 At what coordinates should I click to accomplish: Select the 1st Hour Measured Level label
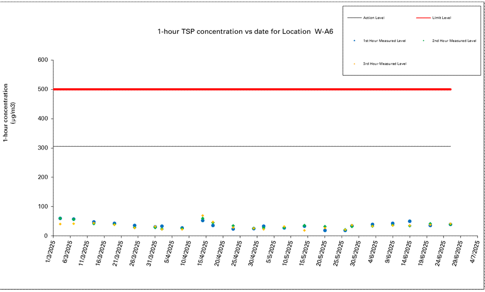384,41
